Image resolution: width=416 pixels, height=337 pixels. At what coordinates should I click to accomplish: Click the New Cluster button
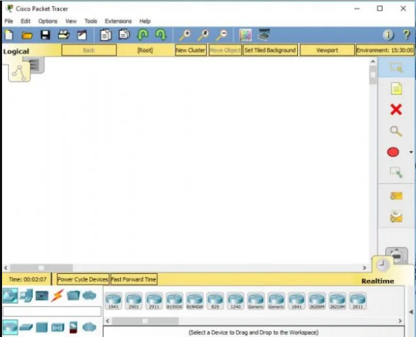pyautogui.click(x=190, y=50)
